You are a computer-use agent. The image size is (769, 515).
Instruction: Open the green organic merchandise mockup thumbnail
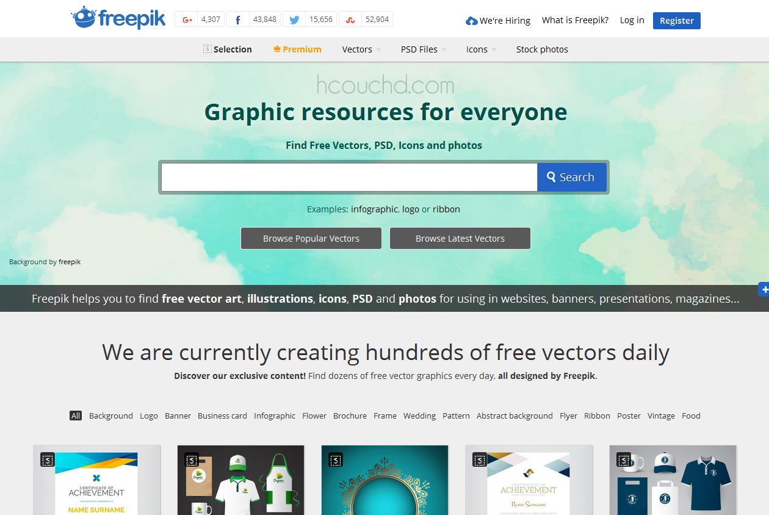pos(241,480)
